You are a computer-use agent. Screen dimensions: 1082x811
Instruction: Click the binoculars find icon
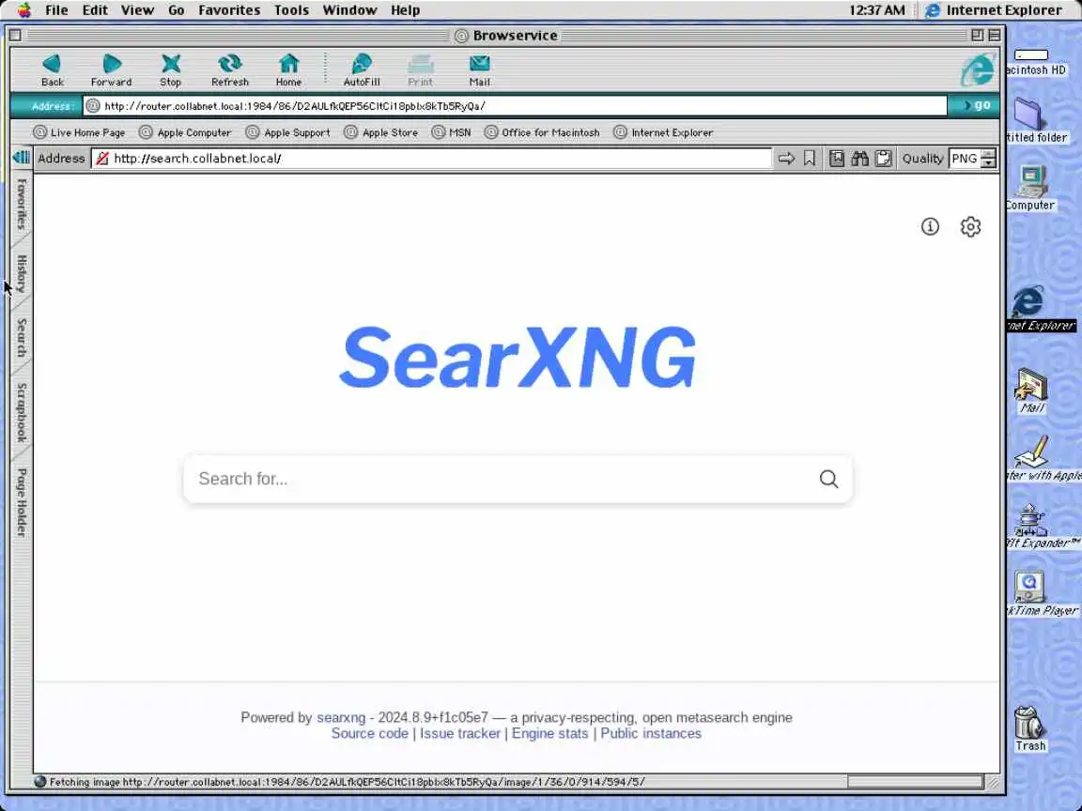(859, 159)
